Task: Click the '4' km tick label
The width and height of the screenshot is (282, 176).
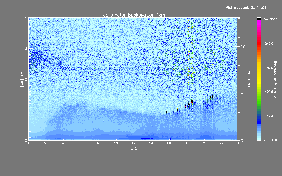Action: (x=26, y=18)
